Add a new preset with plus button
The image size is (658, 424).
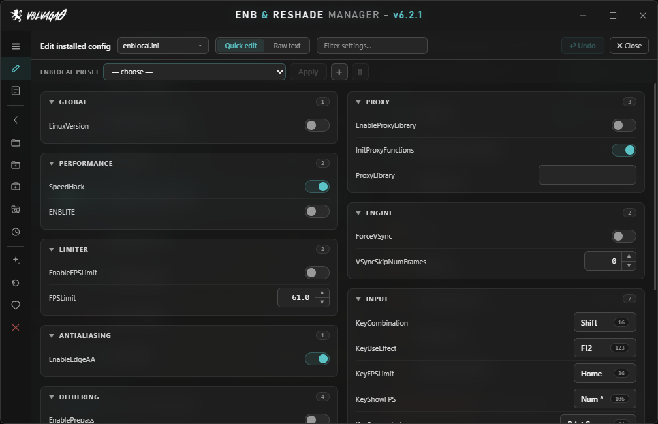(x=339, y=72)
